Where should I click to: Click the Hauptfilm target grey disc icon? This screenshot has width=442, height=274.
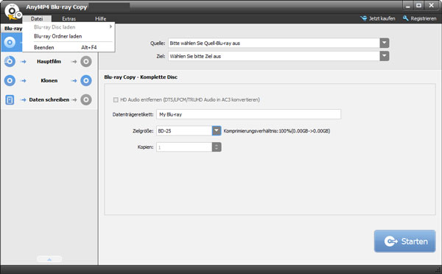point(86,61)
